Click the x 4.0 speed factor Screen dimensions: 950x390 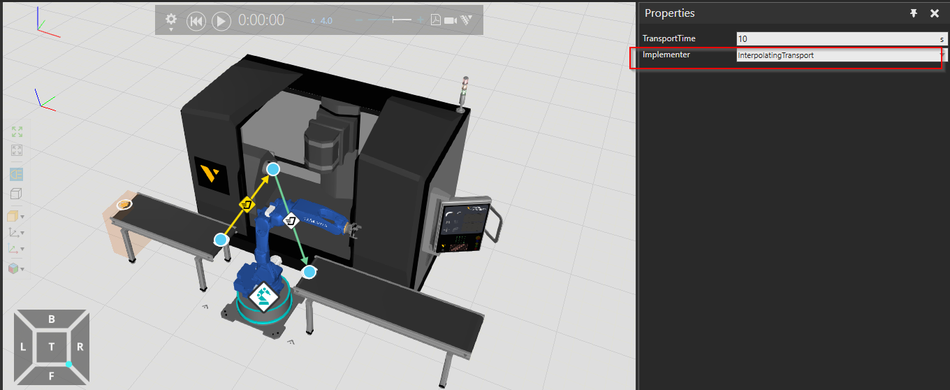pyautogui.click(x=322, y=21)
